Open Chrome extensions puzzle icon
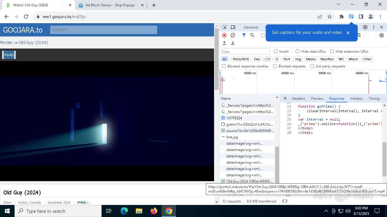The width and height of the screenshot is (387, 217). tap(342, 17)
